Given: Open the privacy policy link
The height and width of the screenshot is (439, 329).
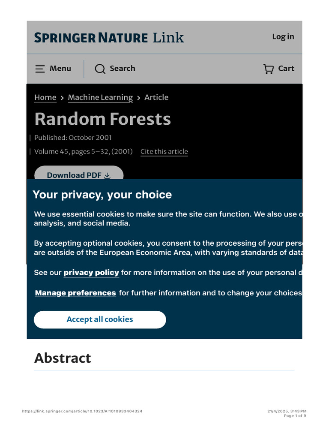Looking at the screenshot, I should (x=91, y=273).
